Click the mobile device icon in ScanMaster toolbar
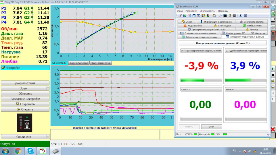The height and width of the screenshot is (155, 276). (x=230, y=15)
